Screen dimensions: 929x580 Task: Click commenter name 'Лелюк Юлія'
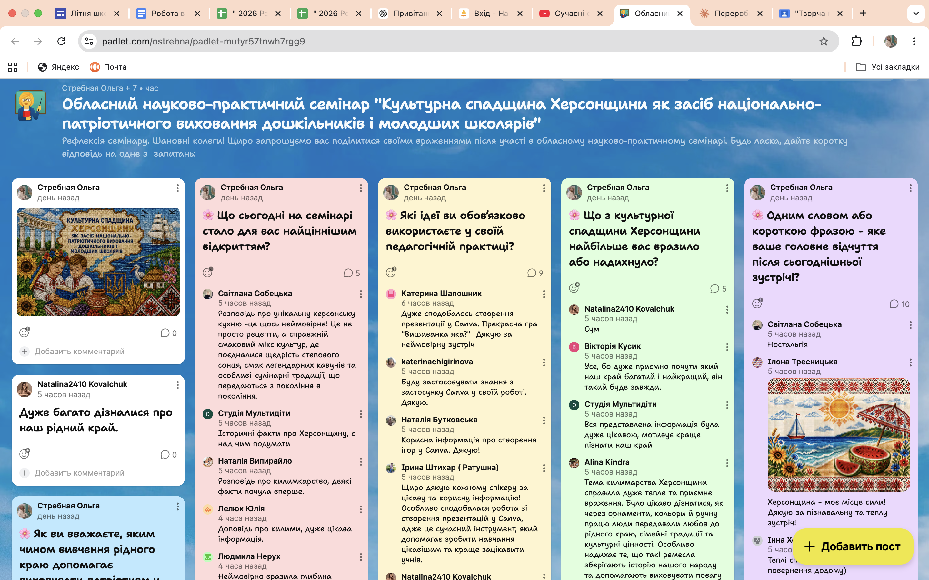coord(241,509)
